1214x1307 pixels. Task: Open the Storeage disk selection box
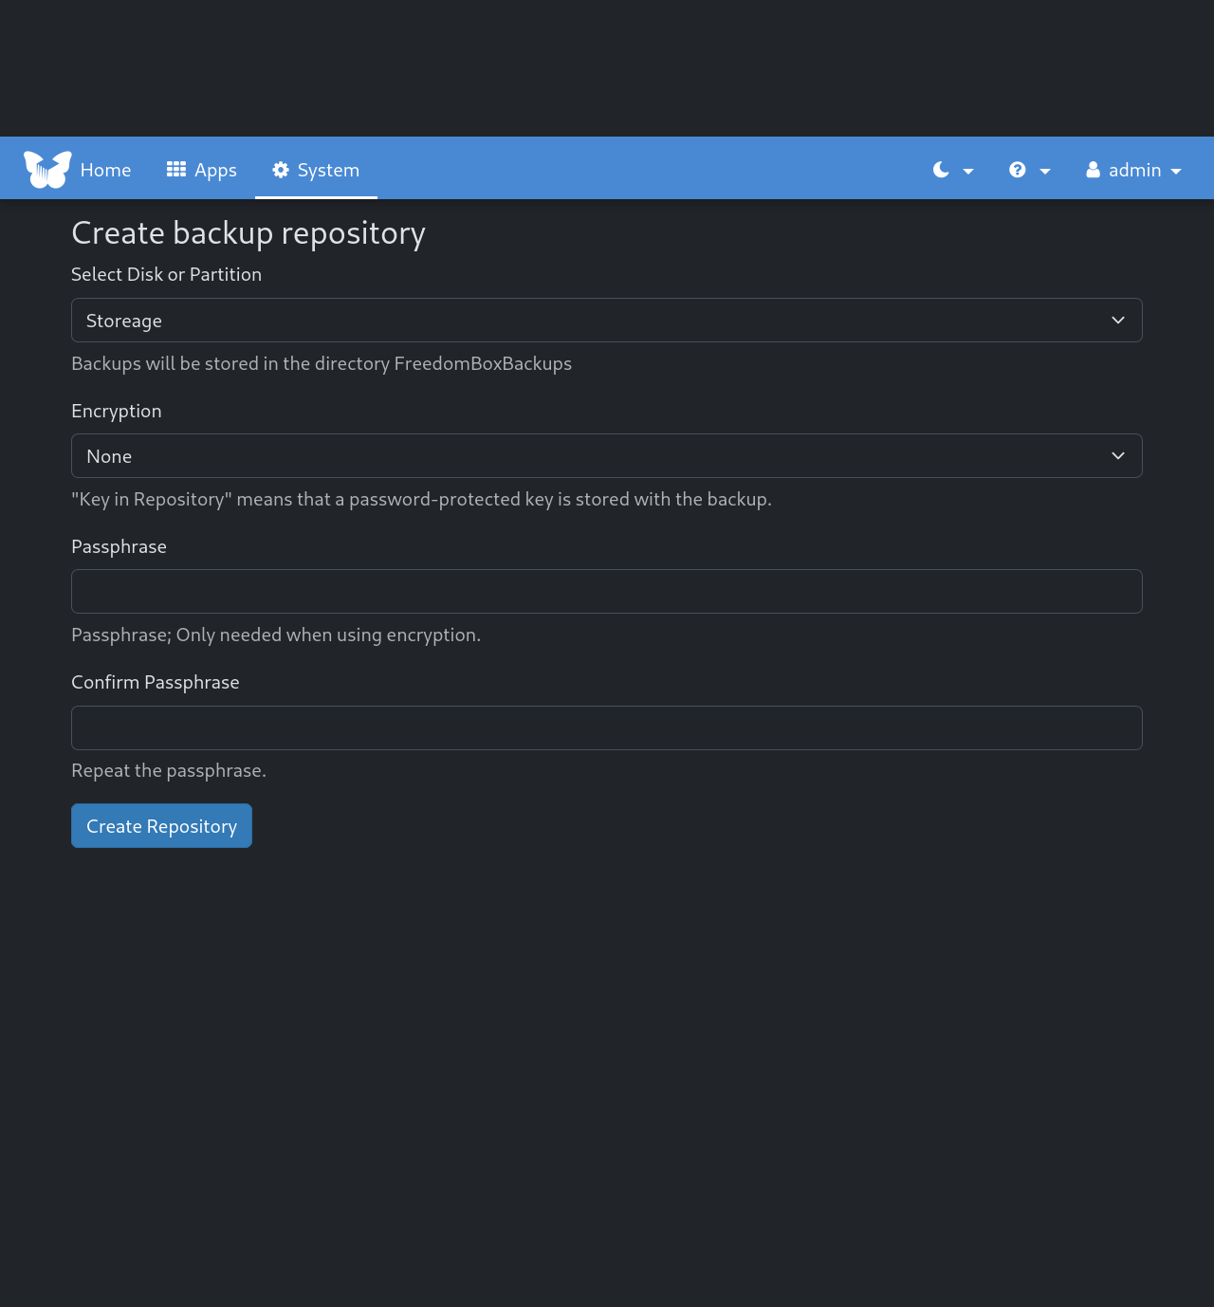(588, 321)
